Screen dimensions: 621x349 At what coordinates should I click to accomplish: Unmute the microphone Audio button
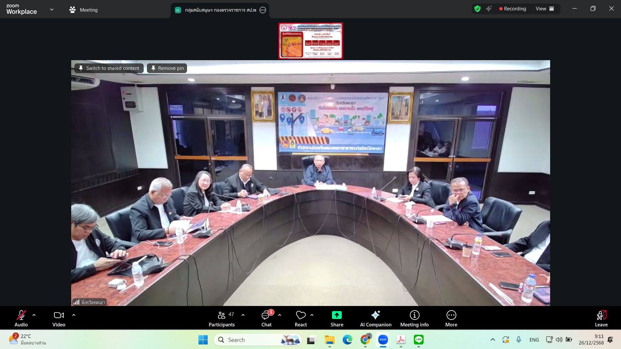coord(21,319)
